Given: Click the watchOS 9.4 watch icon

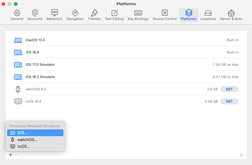Looking at the screenshot, I should (x=18, y=89).
